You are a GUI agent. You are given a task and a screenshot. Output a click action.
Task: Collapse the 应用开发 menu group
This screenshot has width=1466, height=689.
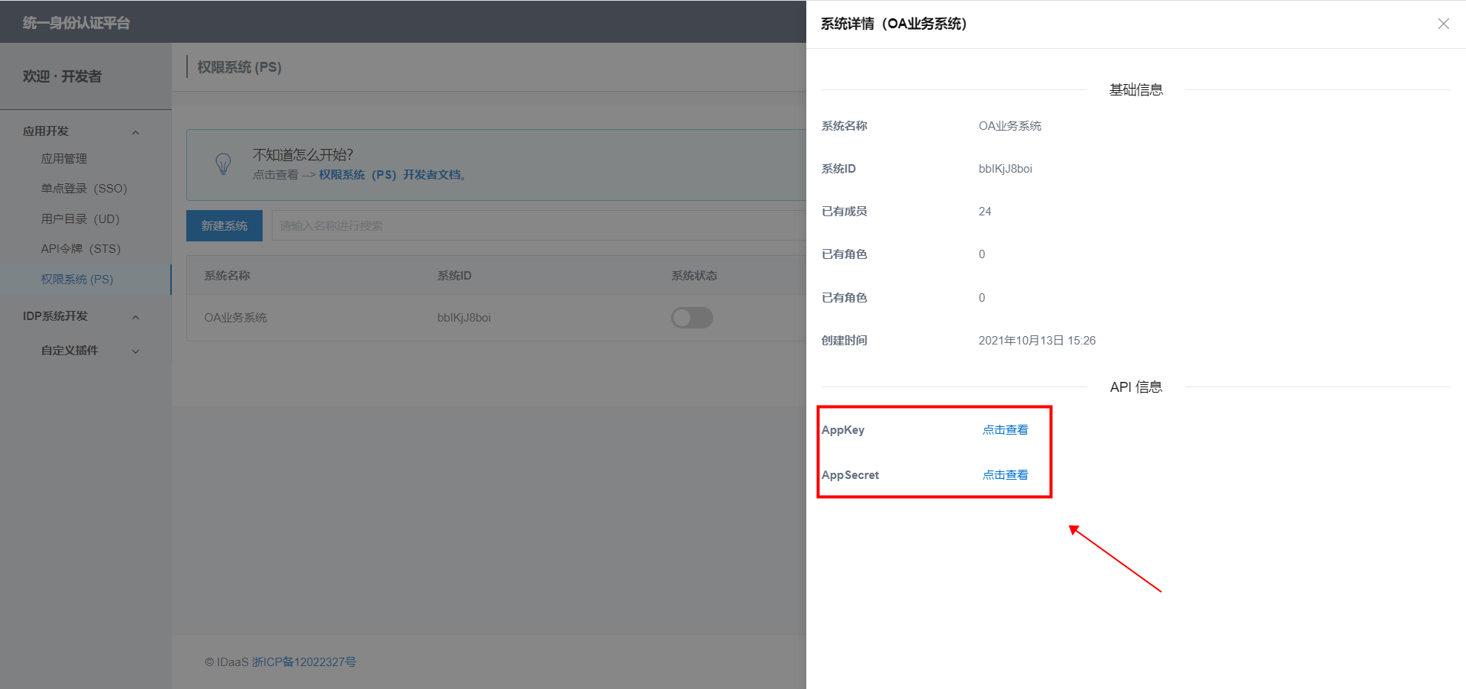click(x=135, y=132)
